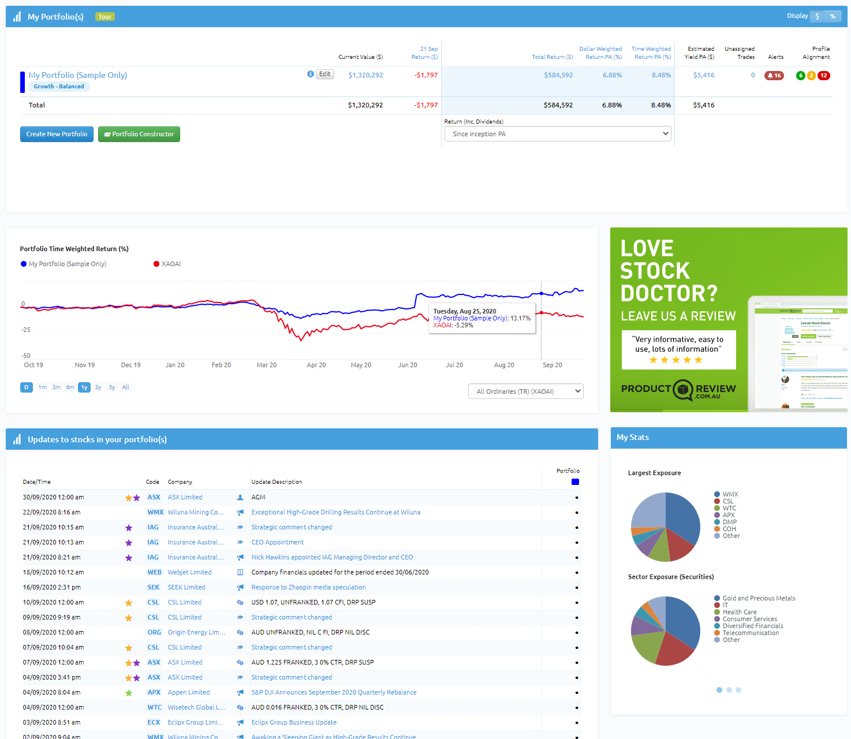Click dividend icon in Wisetech Global row

click(240, 707)
